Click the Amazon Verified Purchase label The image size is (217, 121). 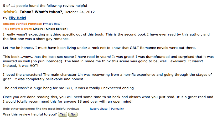coord(22,24)
